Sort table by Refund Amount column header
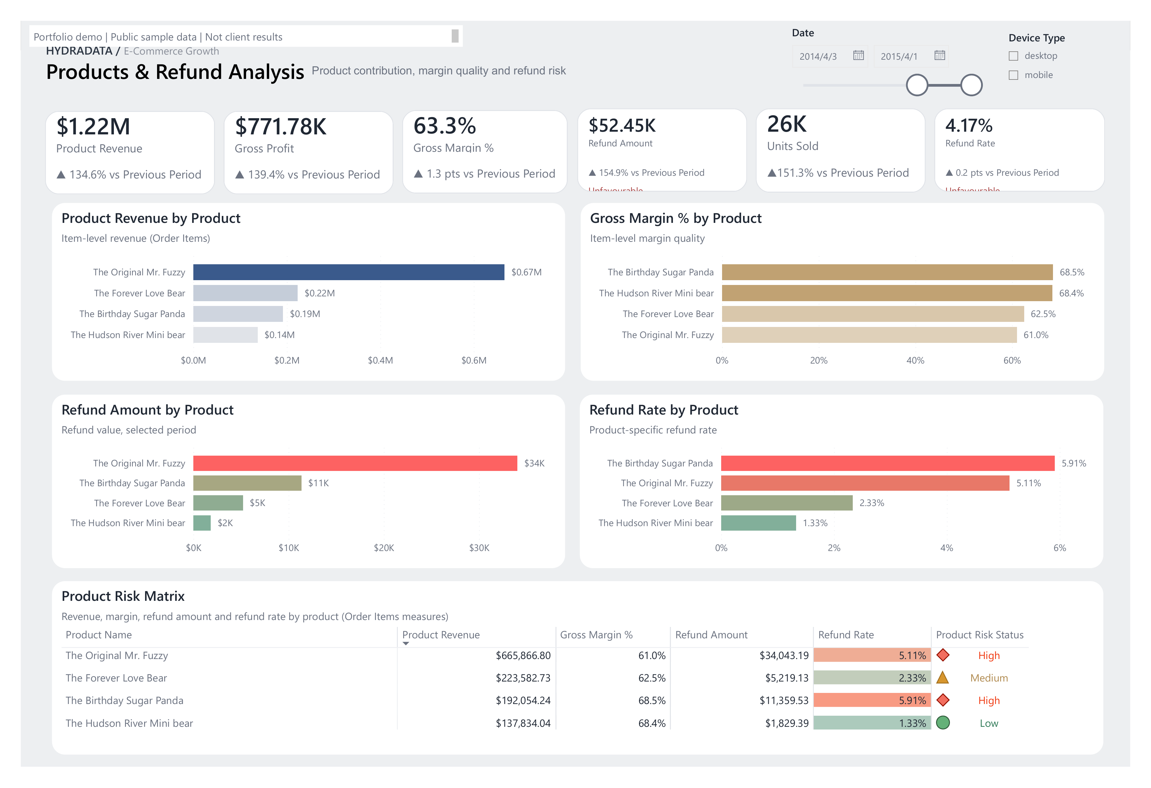1151x788 pixels. tap(711, 635)
